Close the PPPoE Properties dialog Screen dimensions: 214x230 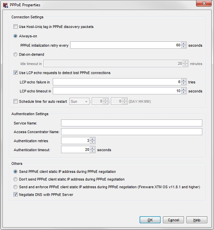[x=204, y=3]
